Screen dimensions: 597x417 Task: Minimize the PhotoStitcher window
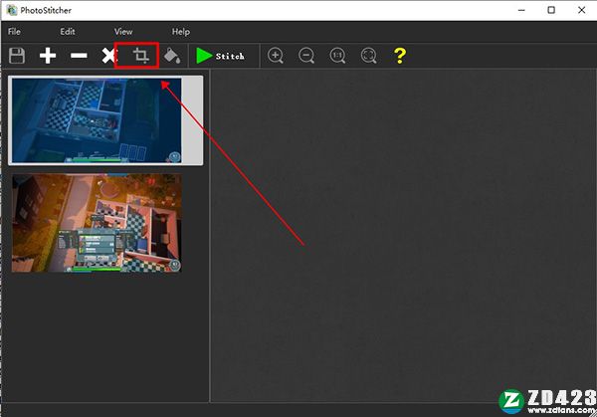521,10
